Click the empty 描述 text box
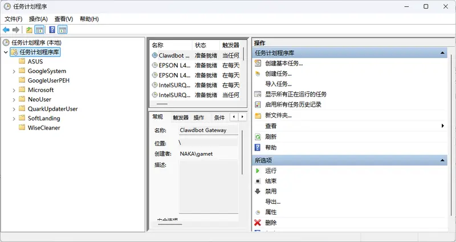The width and height of the screenshot is (456, 242). [x=209, y=187]
